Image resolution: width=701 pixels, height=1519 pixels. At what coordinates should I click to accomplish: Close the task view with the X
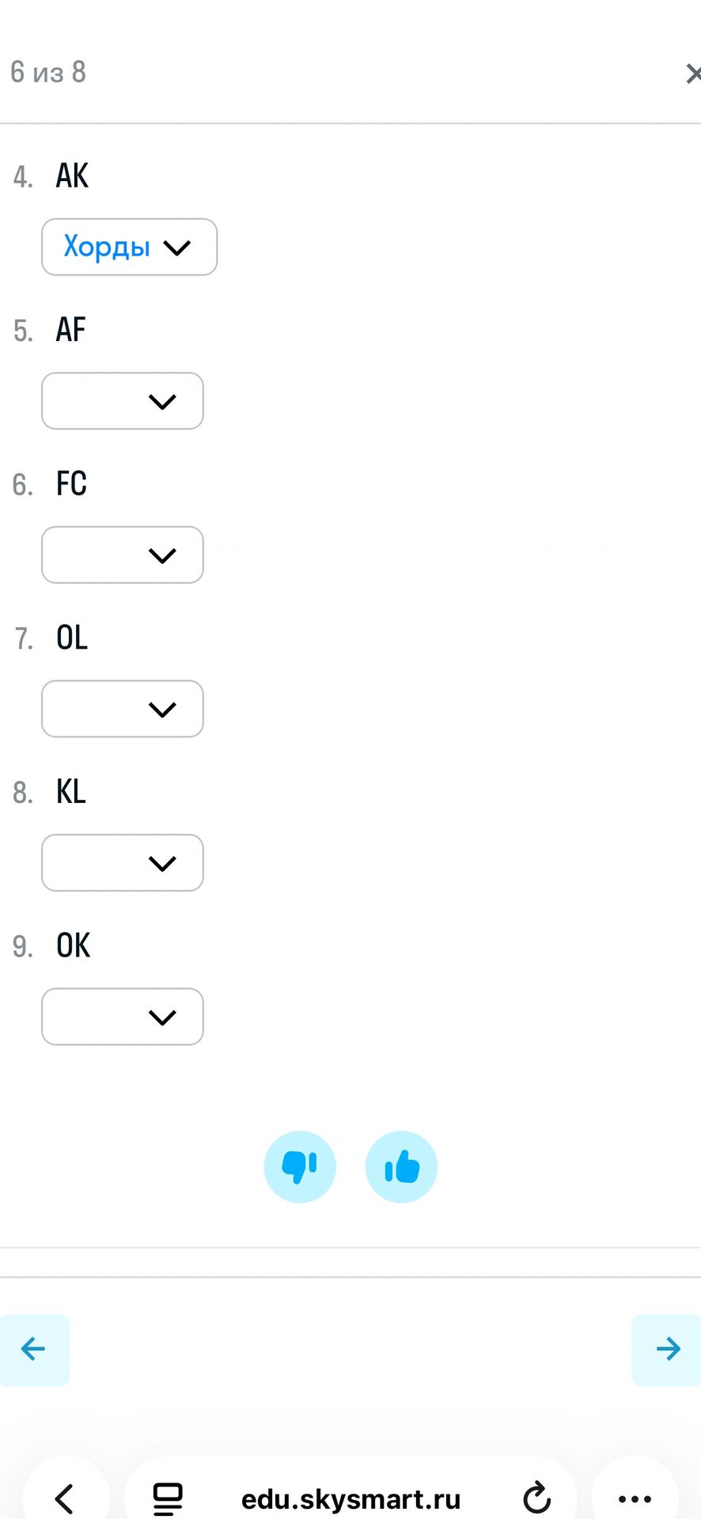point(692,74)
